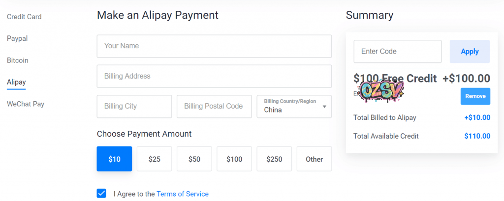The width and height of the screenshot is (504, 201).
Task: Remove the $100 Free Credit promo
Action: coord(475,96)
